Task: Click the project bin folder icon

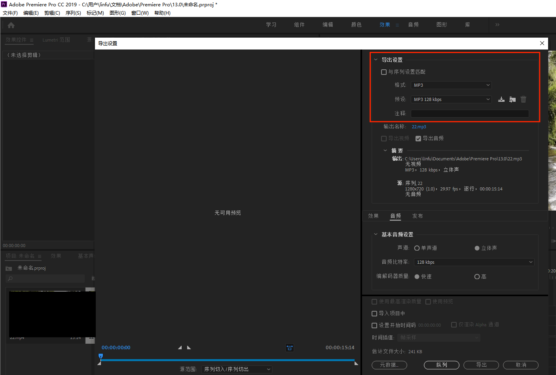Action: pos(9,268)
